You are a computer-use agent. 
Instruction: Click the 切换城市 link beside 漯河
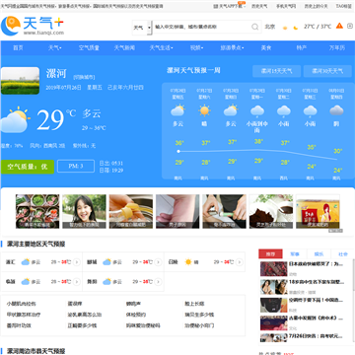[x=84, y=77]
